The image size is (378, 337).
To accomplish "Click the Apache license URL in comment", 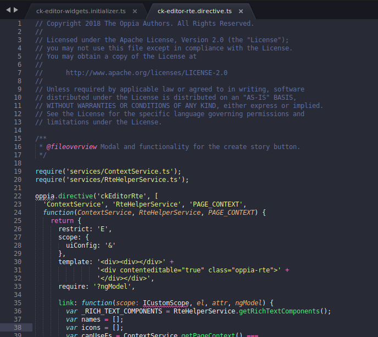I will coord(147,73).
